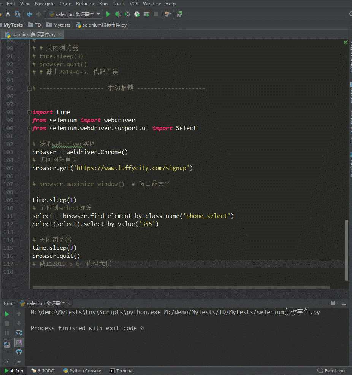Click the Database tool window strip on the right edge
The width and height of the screenshot is (352, 375).
click(x=350, y=165)
